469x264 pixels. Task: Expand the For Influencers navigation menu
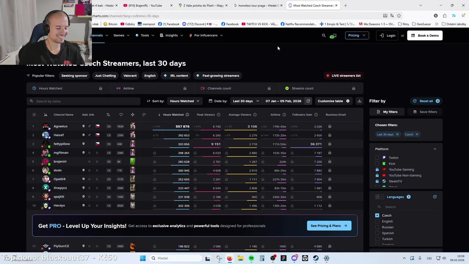coord(206,36)
